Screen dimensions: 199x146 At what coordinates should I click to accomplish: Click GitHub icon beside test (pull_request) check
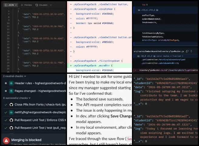click(11, 128)
